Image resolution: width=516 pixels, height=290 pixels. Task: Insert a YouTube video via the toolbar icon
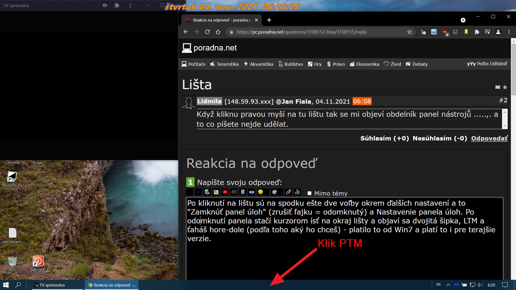coord(225,192)
